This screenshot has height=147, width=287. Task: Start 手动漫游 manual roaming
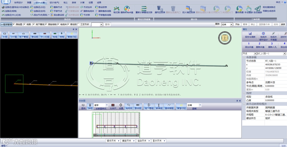pyautogui.click(x=248, y=10)
